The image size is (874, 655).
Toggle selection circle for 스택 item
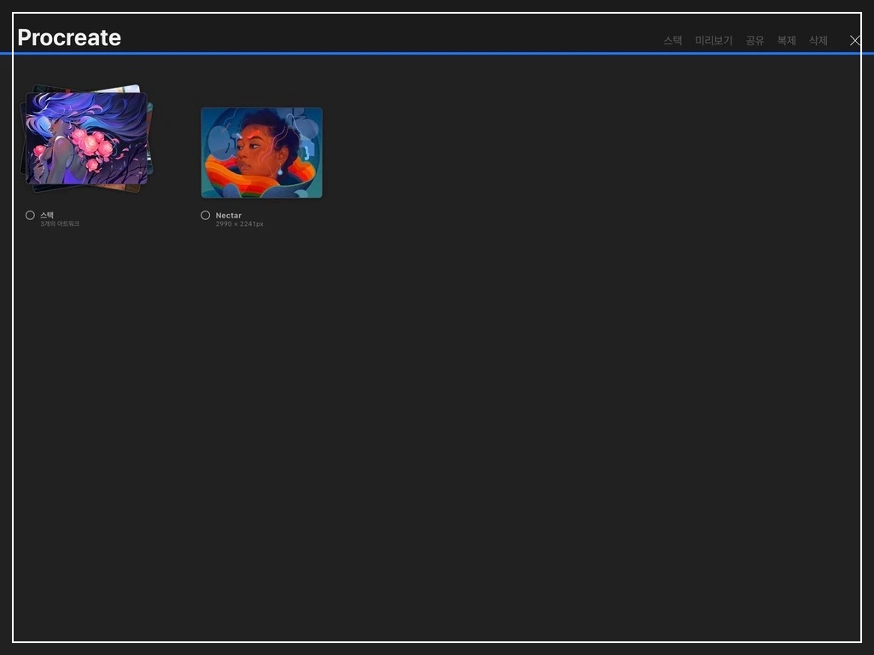pos(30,215)
